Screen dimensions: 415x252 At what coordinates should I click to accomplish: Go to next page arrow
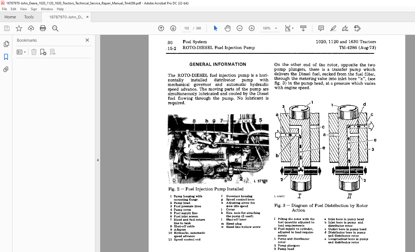pos(173,28)
